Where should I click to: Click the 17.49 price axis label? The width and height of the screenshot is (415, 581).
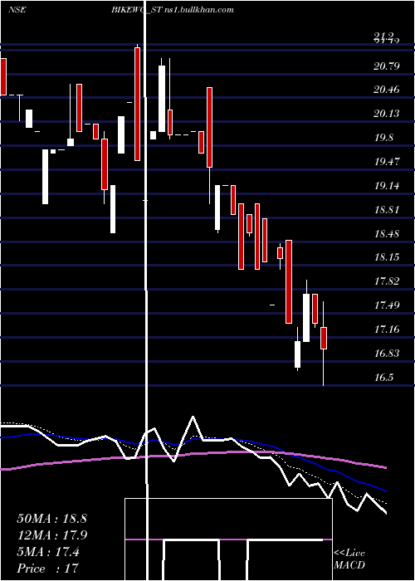click(x=387, y=305)
